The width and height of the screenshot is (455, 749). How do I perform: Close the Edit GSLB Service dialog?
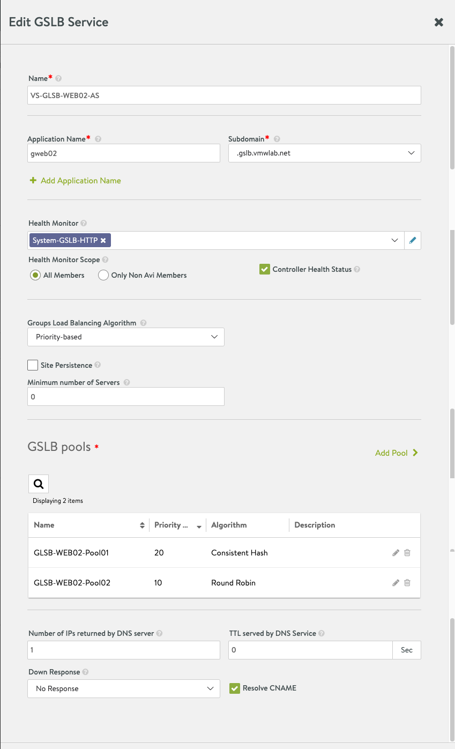point(438,22)
